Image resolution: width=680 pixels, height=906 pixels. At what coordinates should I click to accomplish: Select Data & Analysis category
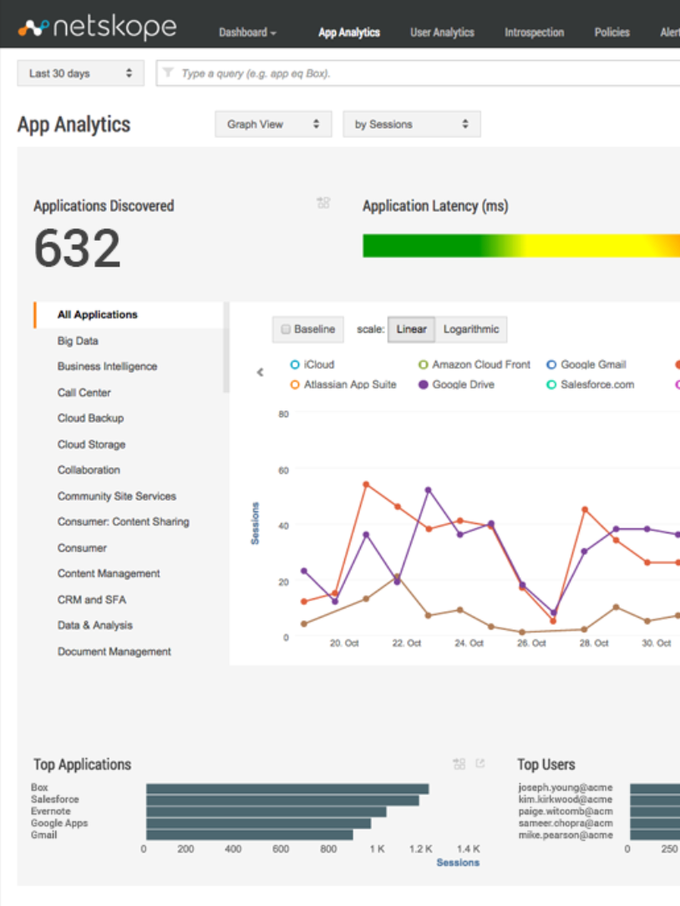94,625
